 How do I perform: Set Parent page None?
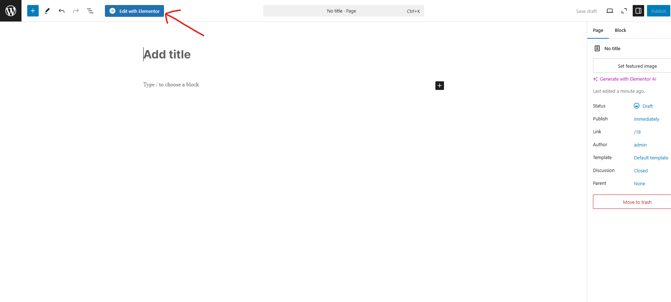tap(639, 183)
